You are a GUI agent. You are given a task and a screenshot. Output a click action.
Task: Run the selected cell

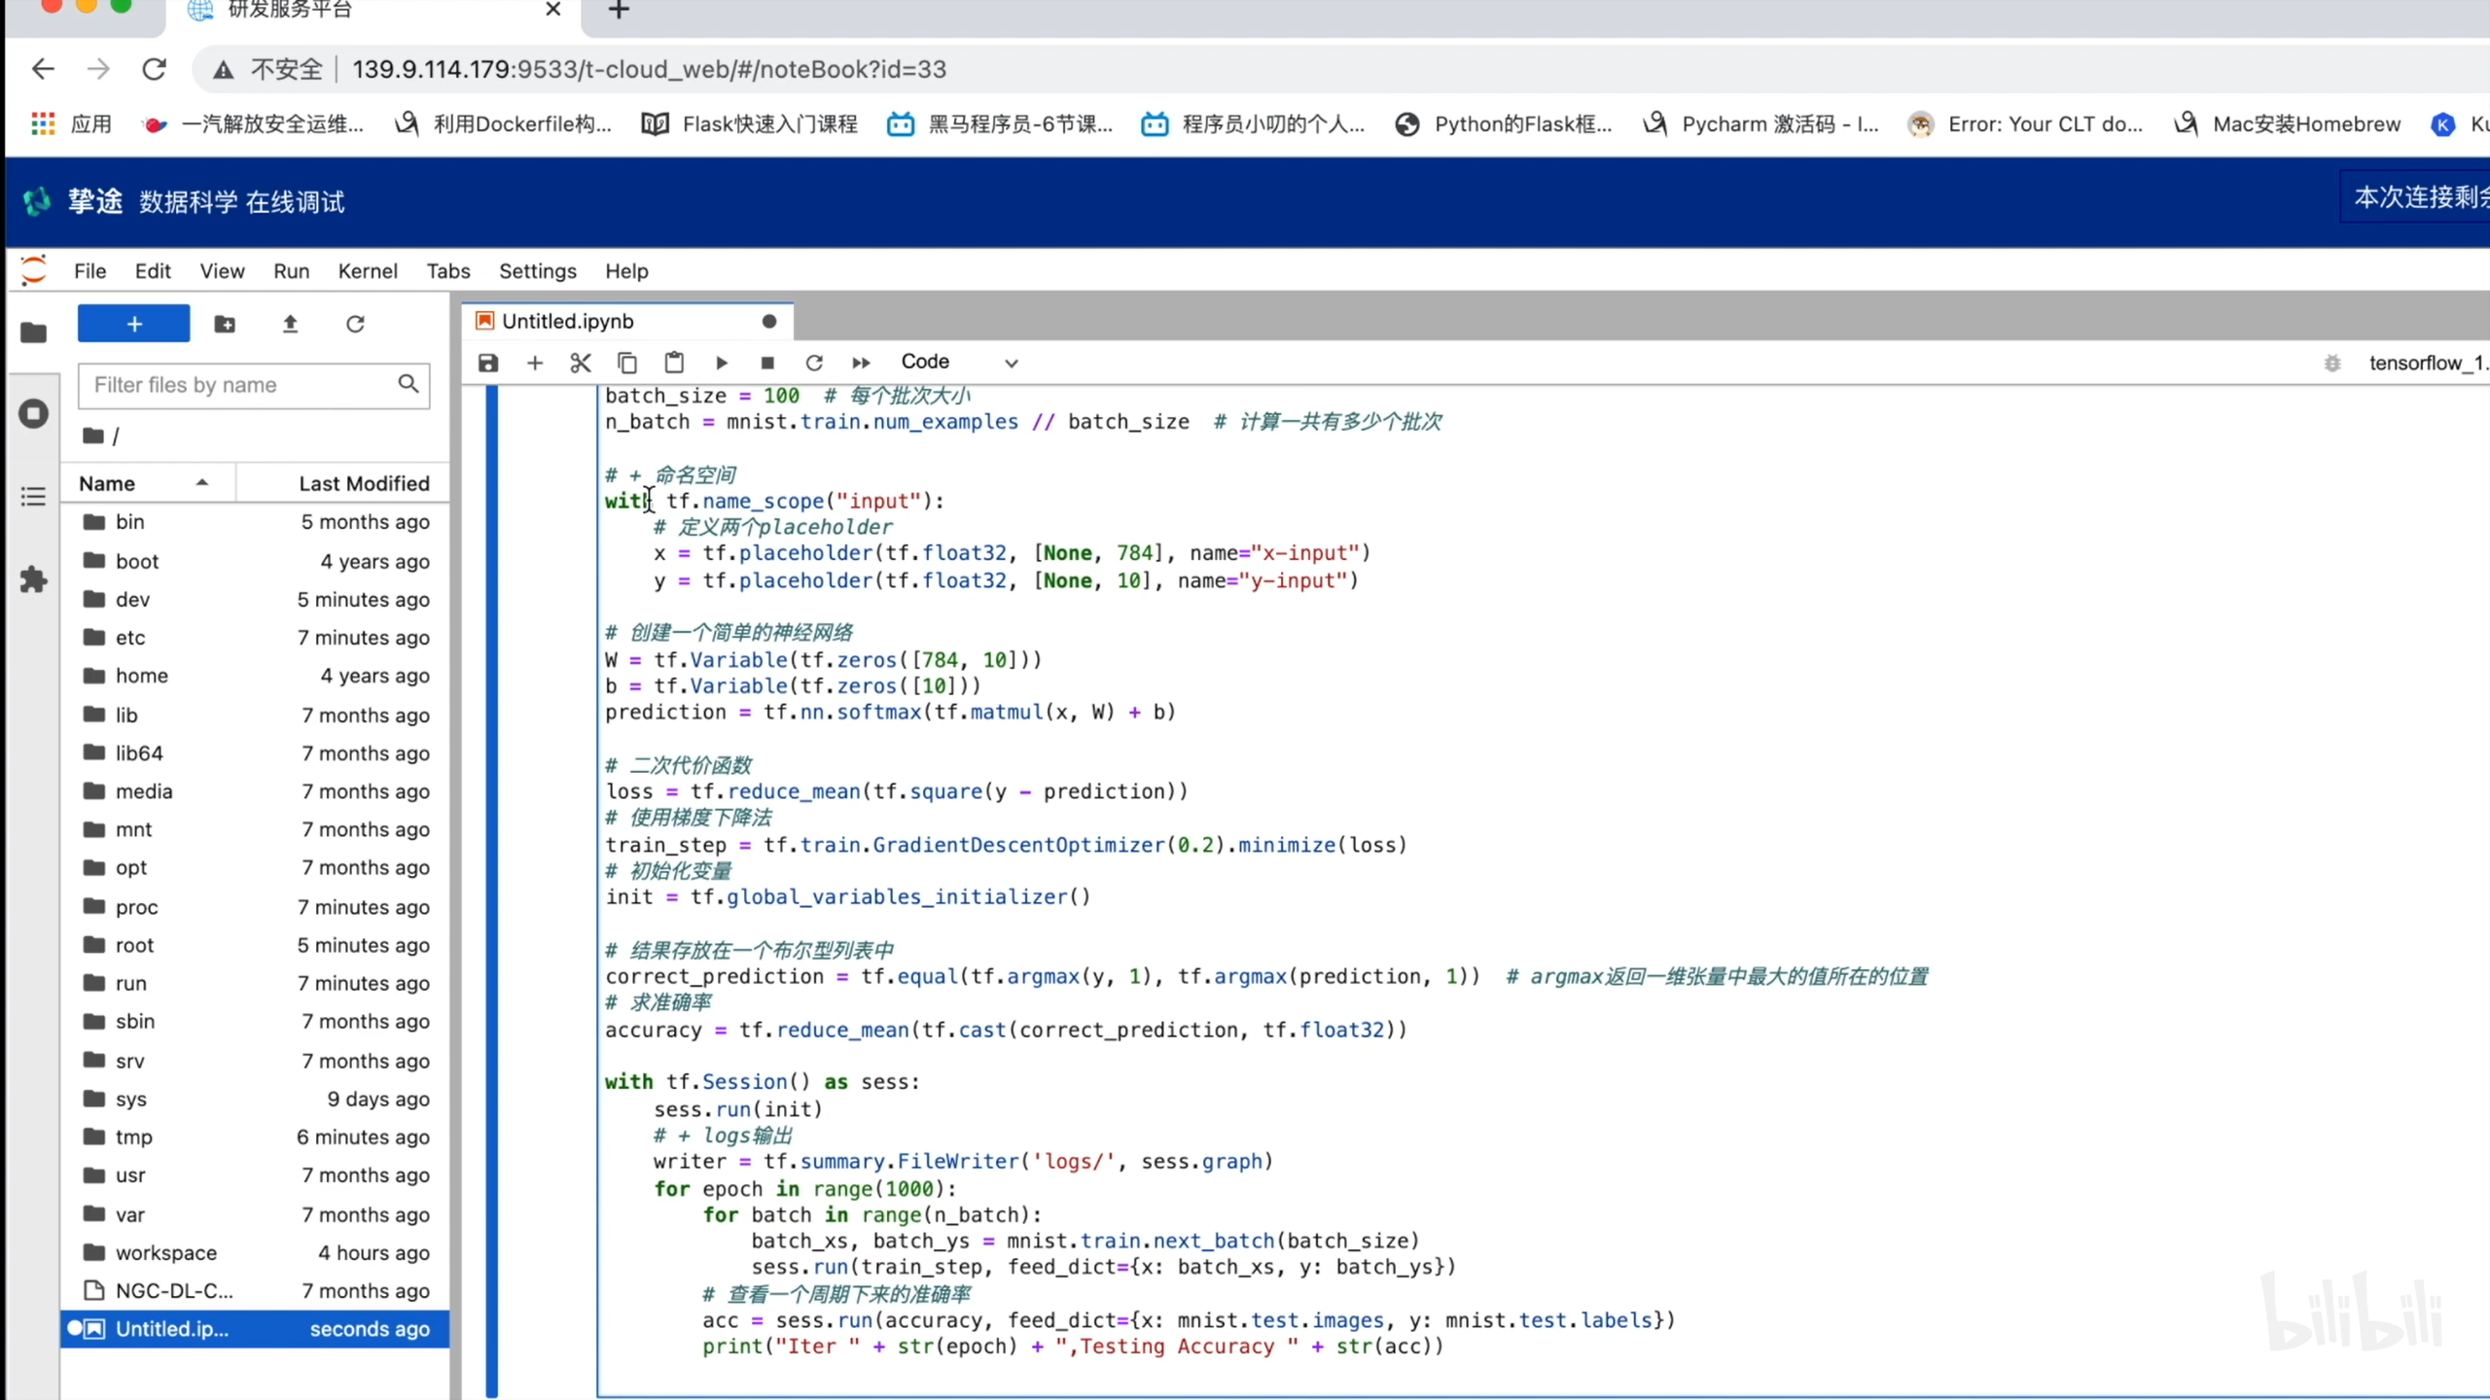pyautogui.click(x=721, y=363)
